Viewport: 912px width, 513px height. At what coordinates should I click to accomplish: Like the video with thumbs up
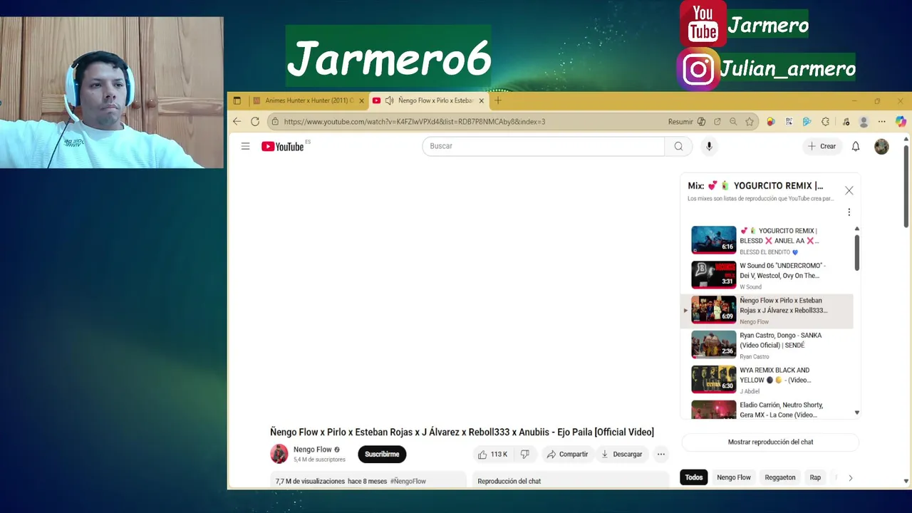[492, 454]
